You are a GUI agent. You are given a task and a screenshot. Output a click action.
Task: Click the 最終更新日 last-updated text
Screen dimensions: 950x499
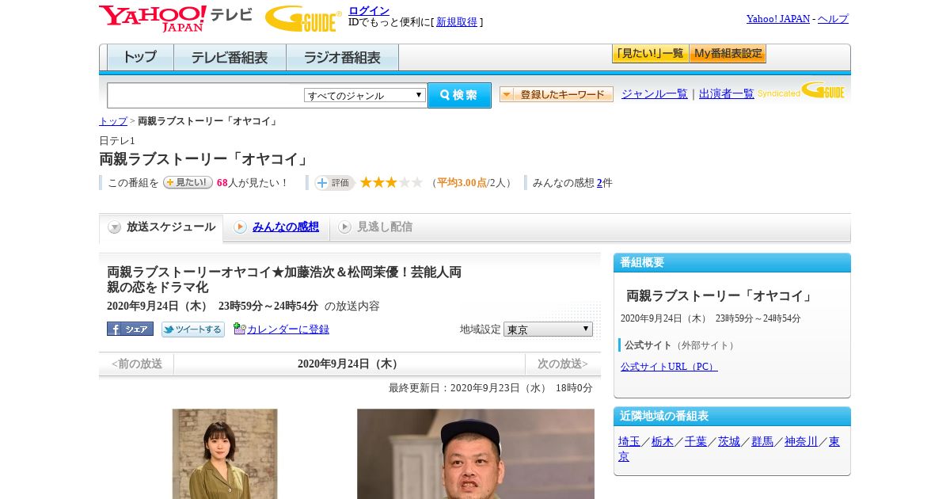[x=491, y=388]
